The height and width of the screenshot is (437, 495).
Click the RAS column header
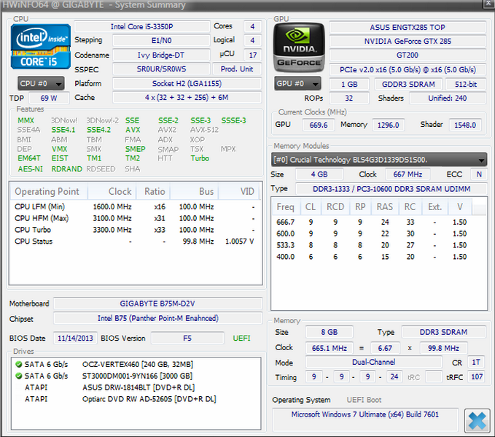point(385,206)
